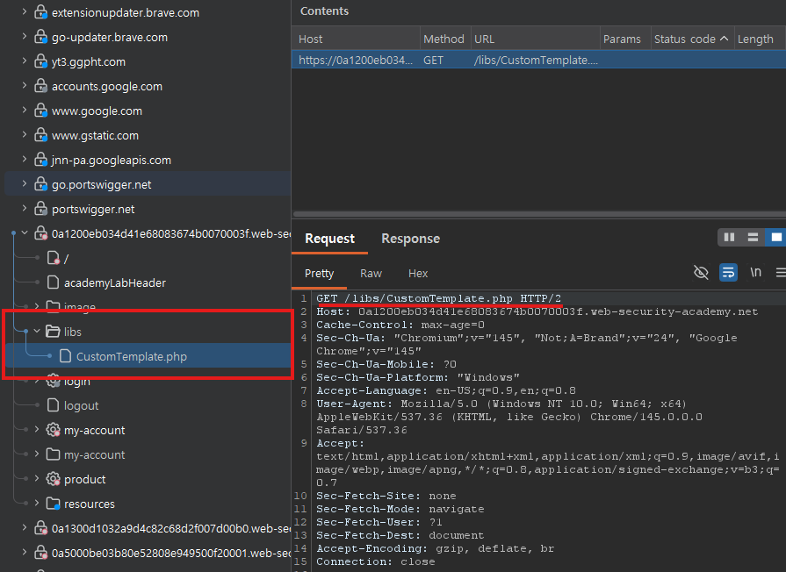Click the gear icon for the product entry

pos(53,479)
